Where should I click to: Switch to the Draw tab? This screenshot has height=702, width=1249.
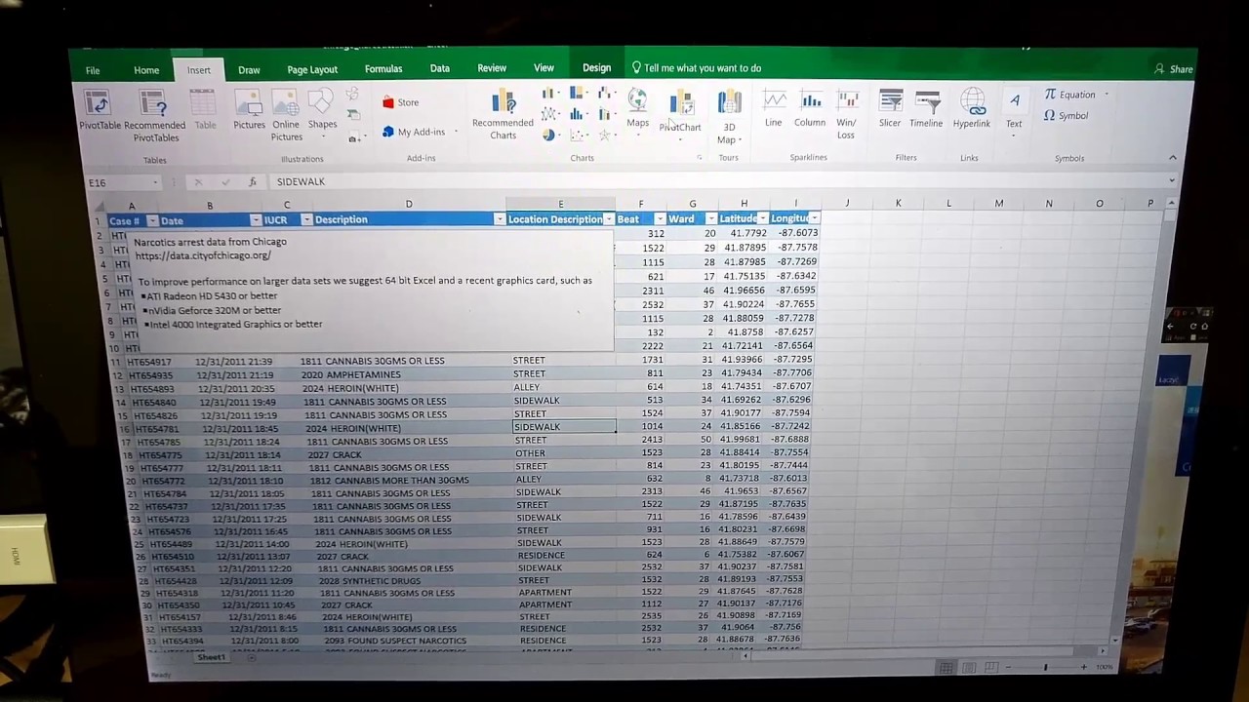(x=249, y=70)
